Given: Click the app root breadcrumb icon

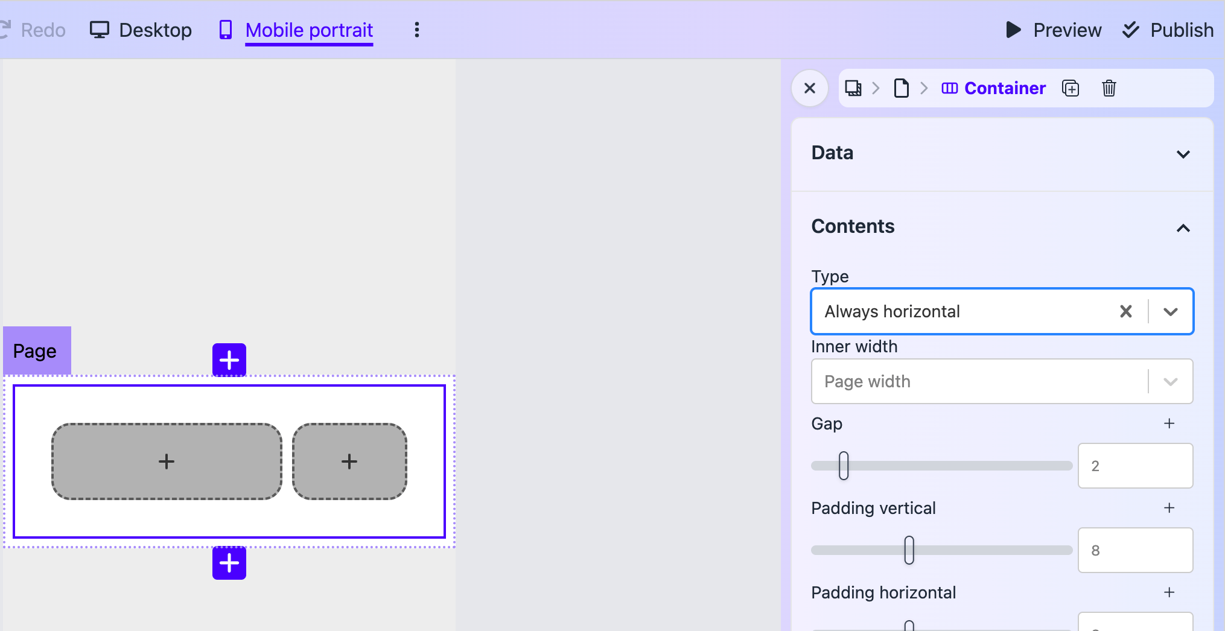Looking at the screenshot, I should coord(853,88).
